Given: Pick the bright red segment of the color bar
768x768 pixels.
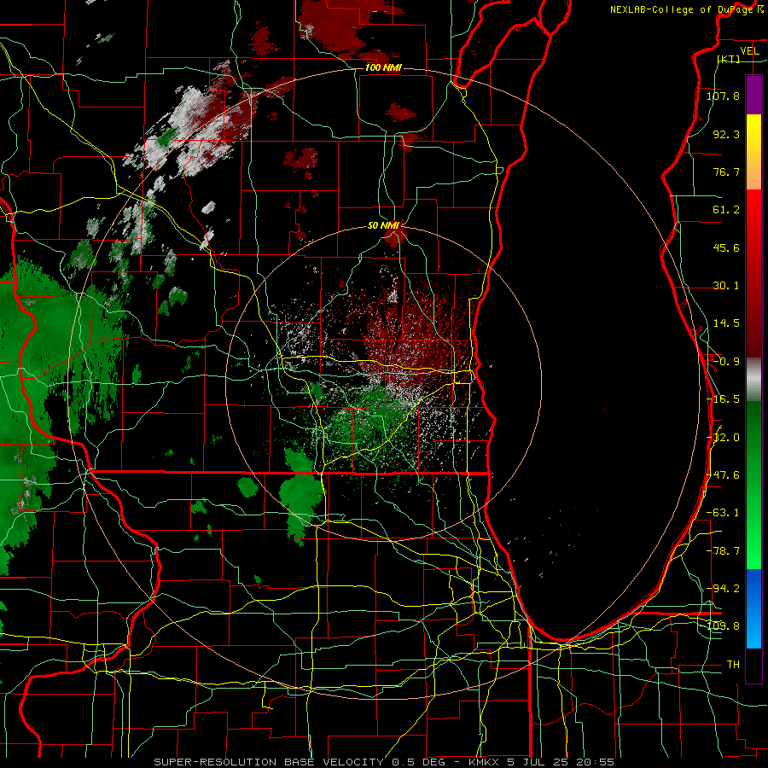Looking at the screenshot, I should tap(753, 216).
